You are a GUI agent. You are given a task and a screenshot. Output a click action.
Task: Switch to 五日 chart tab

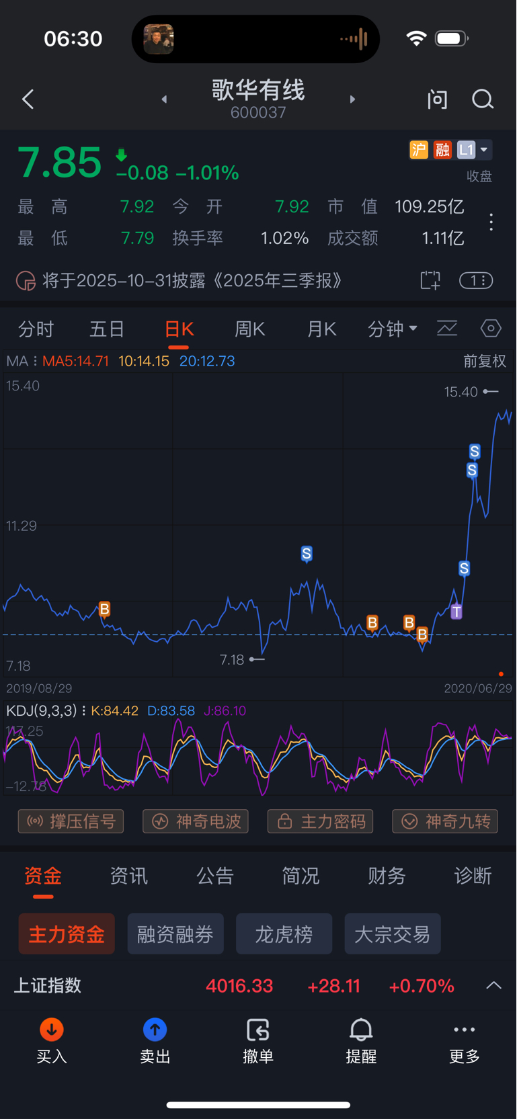(x=107, y=329)
